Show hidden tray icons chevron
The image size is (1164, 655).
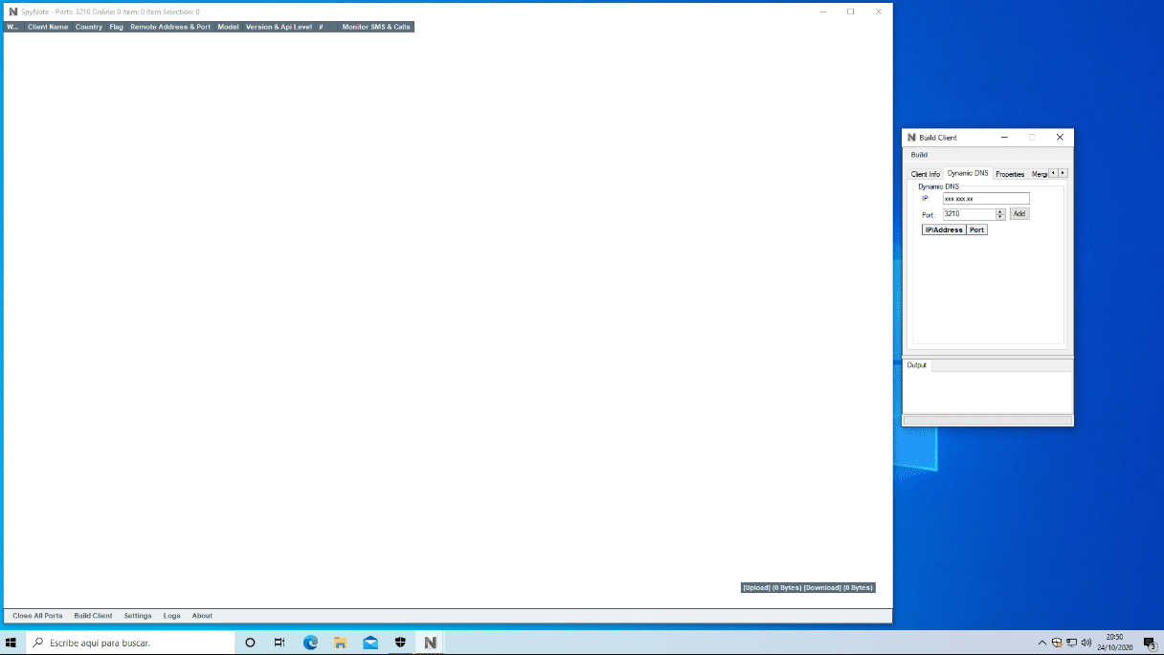tap(1042, 643)
